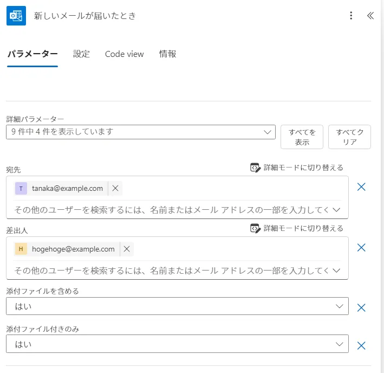Switch to the 設定 tab
384x373 pixels.
pos(81,54)
